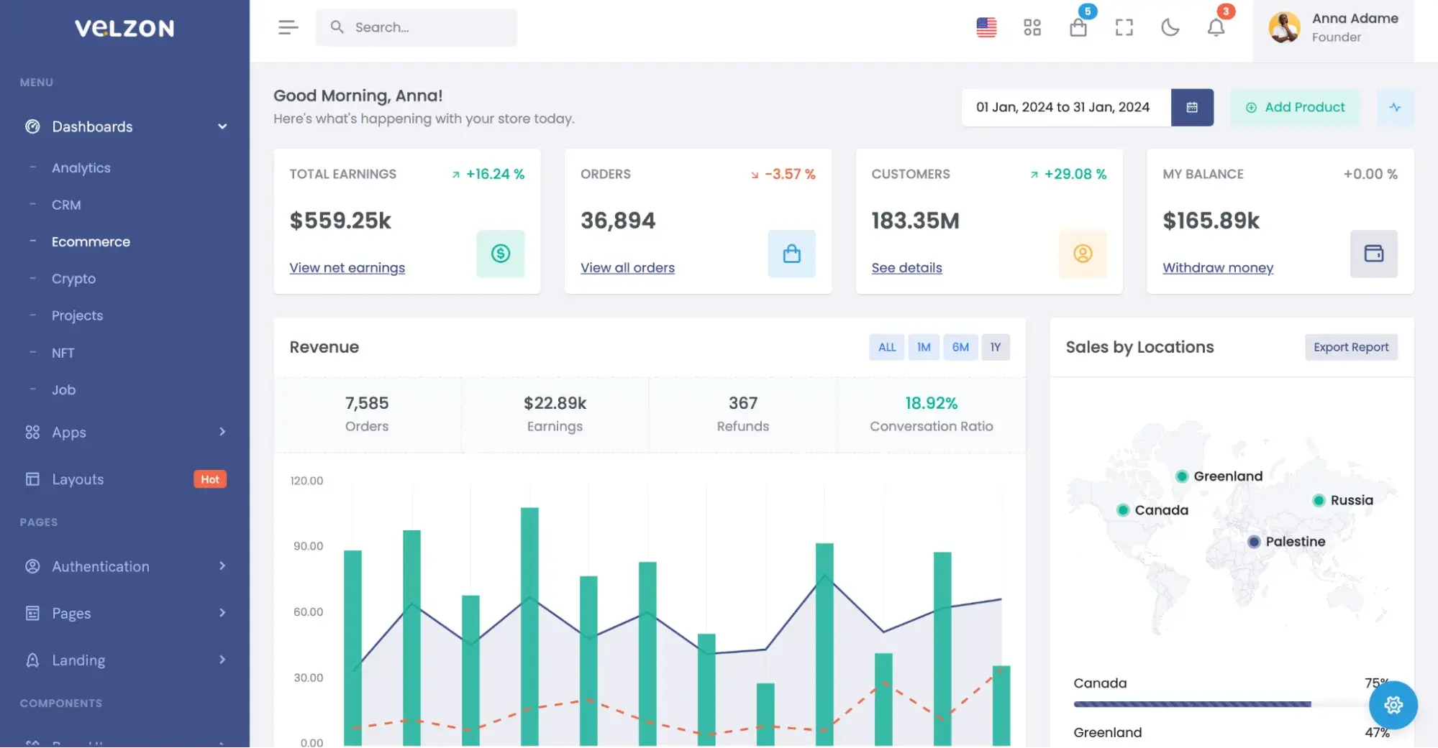This screenshot has width=1438, height=748.
Task: Click the hamburger menu icon in header
Action: [x=288, y=27]
